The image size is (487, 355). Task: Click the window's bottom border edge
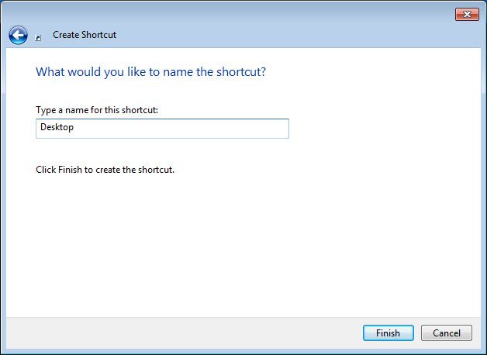(243, 352)
